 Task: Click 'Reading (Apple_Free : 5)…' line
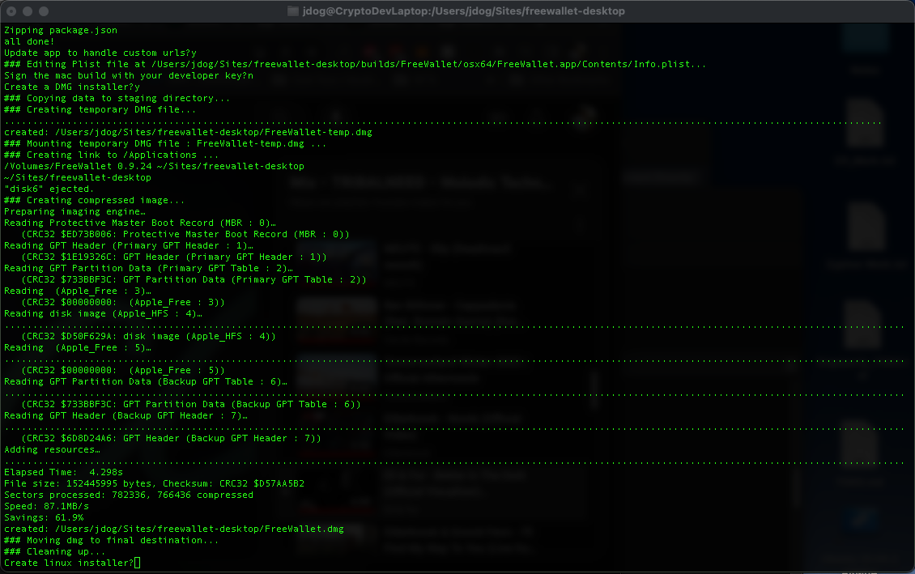coord(78,347)
